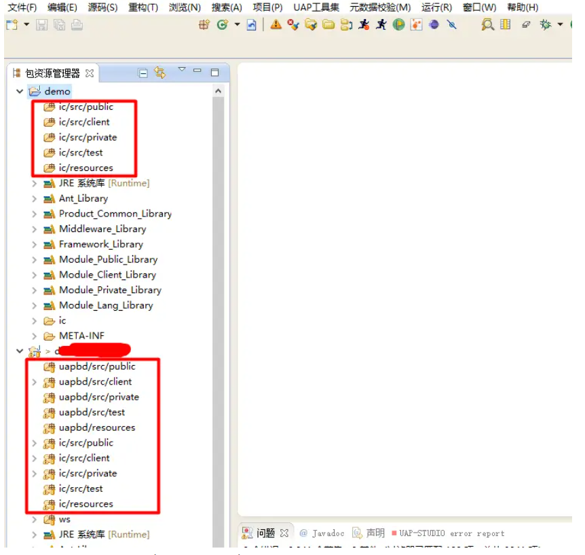Click the Save disk icon
This screenshot has height=555, width=585.
pyautogui.click(x=41, y=25)
